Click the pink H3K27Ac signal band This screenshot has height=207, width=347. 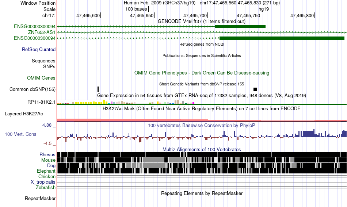pos(202,120)
